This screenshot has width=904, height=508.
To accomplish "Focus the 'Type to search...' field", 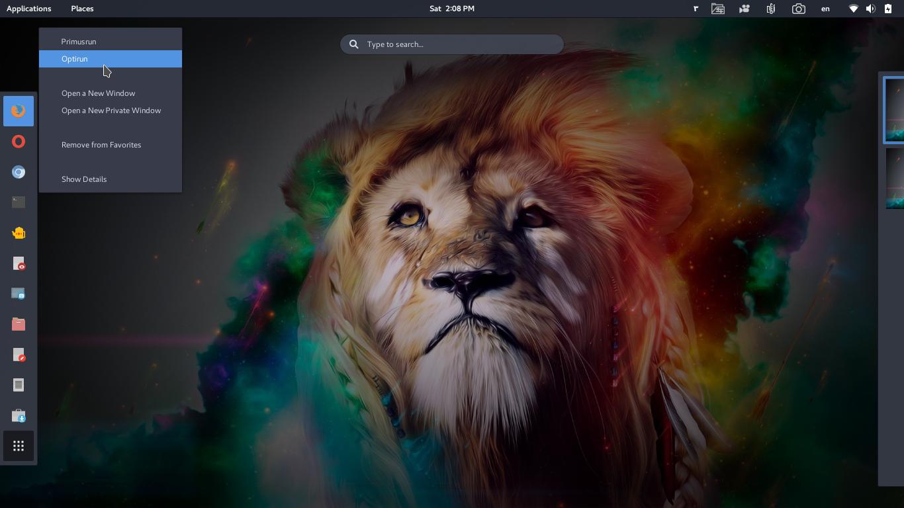I will click(x=452, y=44).
